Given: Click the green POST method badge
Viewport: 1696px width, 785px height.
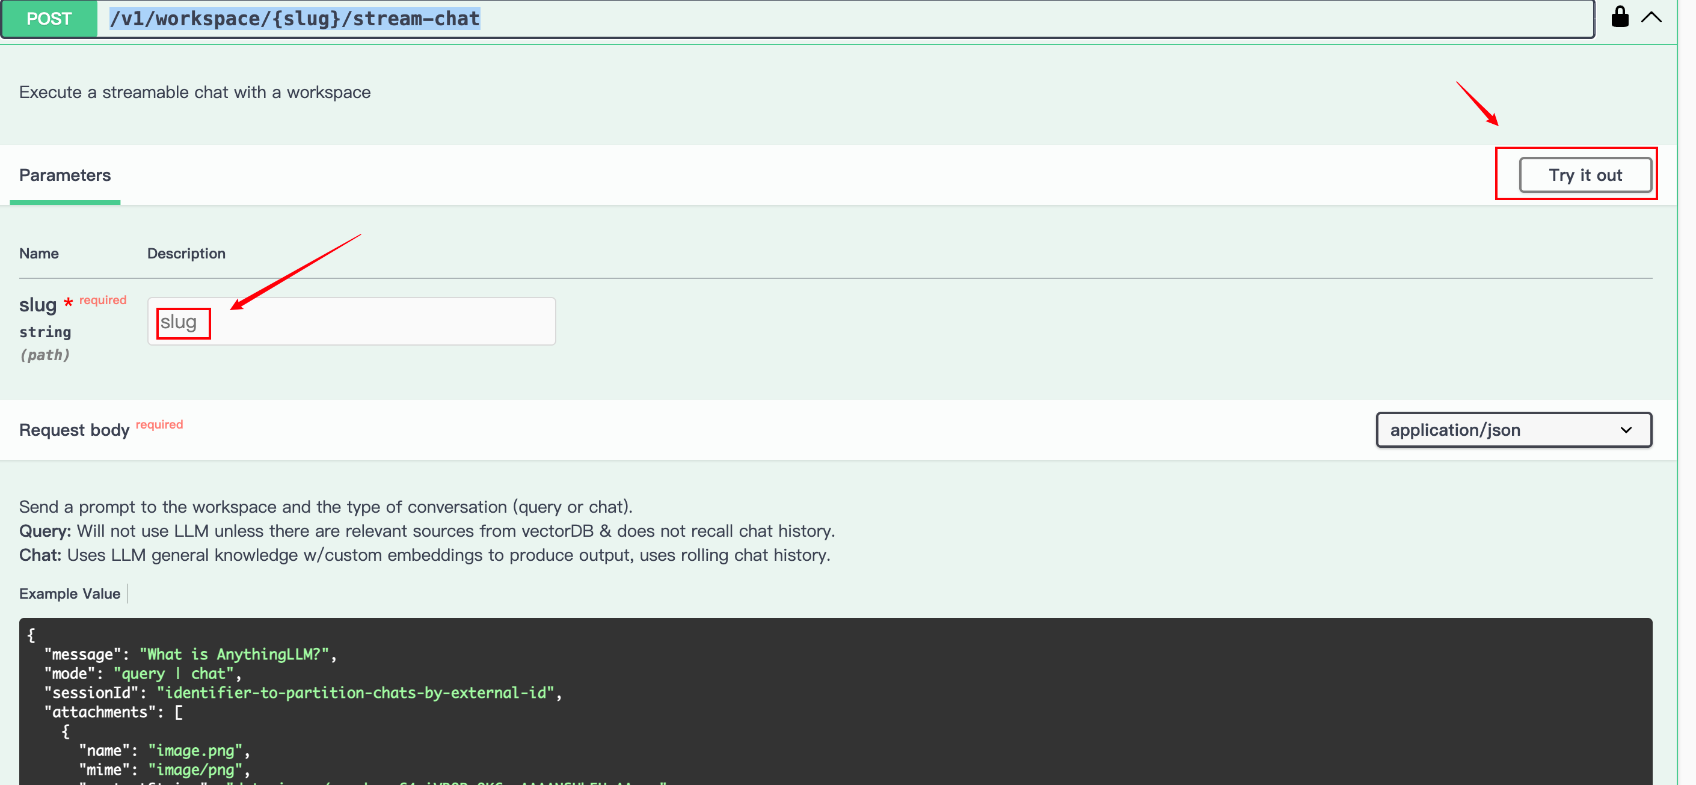Looking at the screenshot, I should (49, 19).
